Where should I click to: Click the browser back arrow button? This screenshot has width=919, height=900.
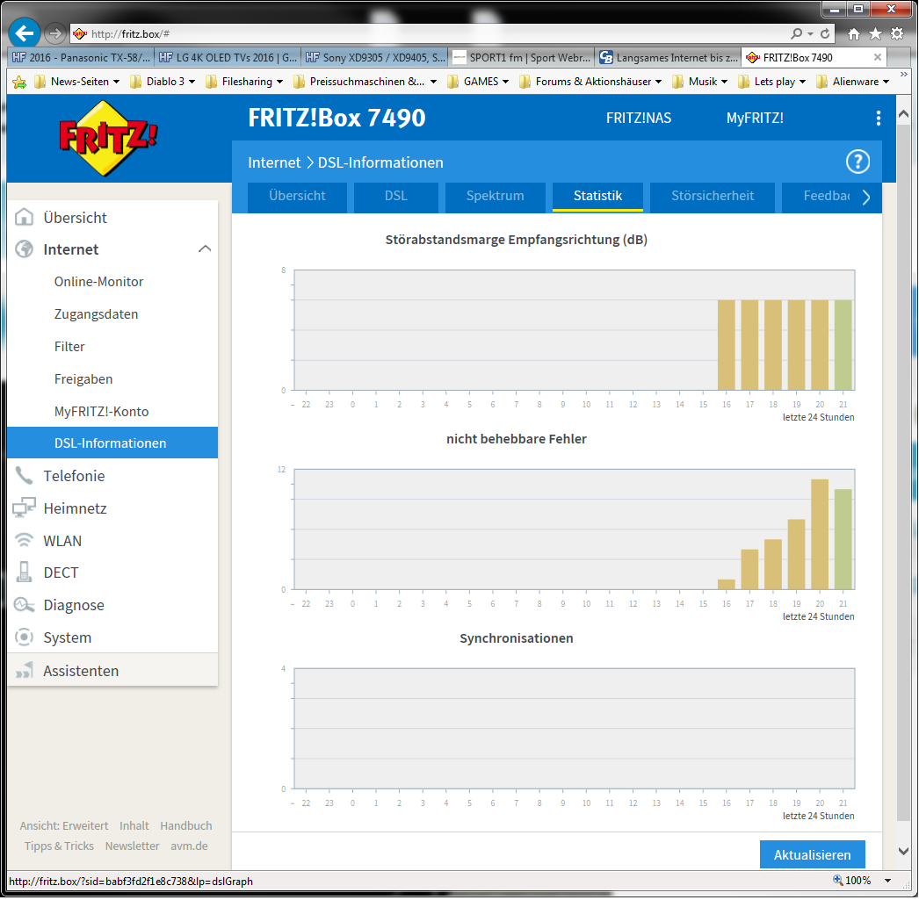click(x=24, y=33)
